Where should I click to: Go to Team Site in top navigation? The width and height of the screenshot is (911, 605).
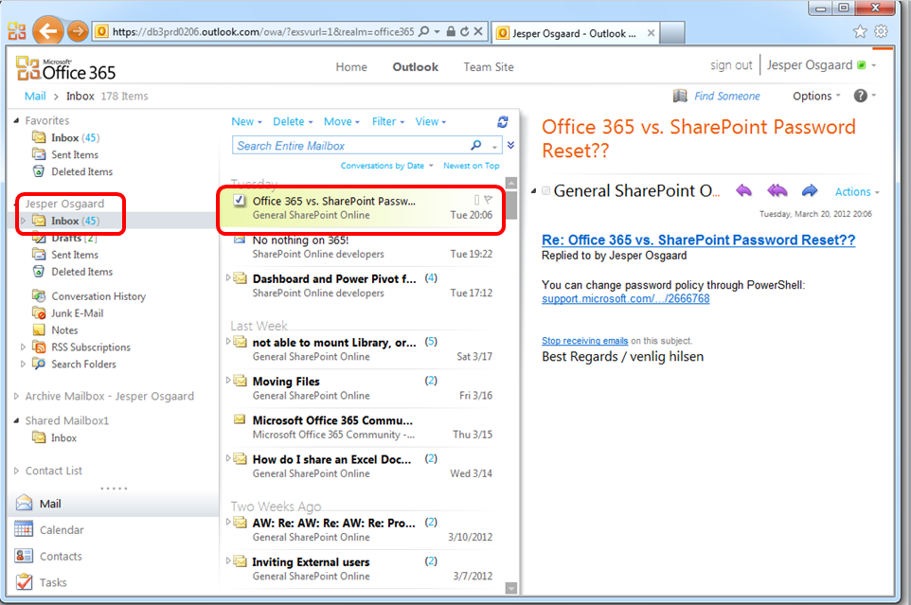click(x=489, y=67)
